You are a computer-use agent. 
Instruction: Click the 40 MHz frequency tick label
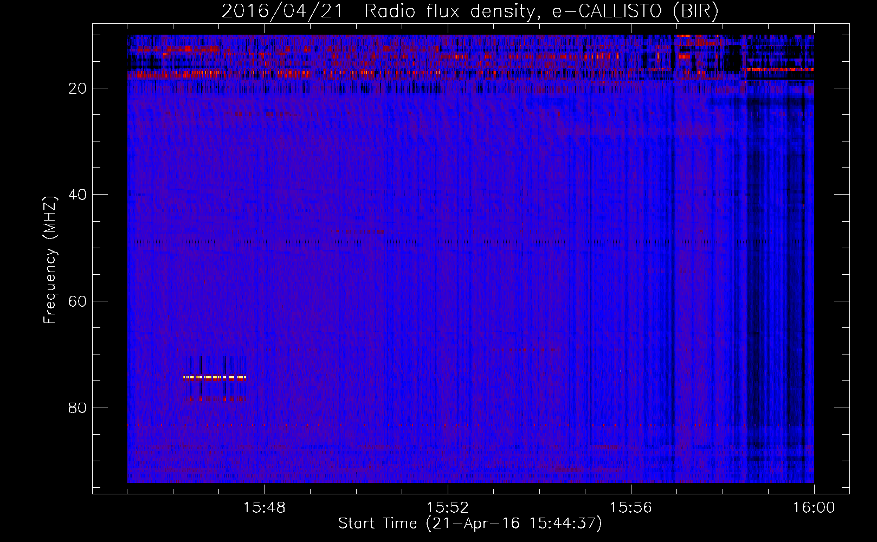[x=78, y=195]
